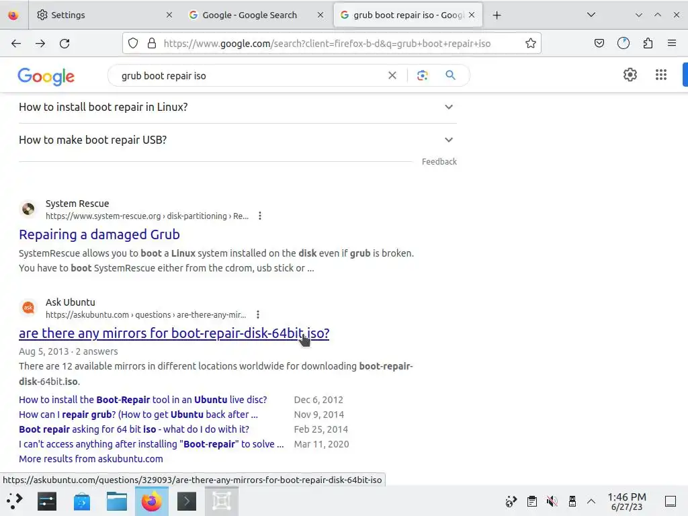
Task: Open the Google apps grid
Action: [661, 75]
